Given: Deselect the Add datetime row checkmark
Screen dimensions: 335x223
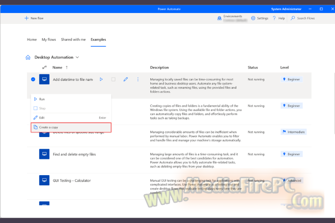Looking at the screenshot, I should tap(33, 79).
